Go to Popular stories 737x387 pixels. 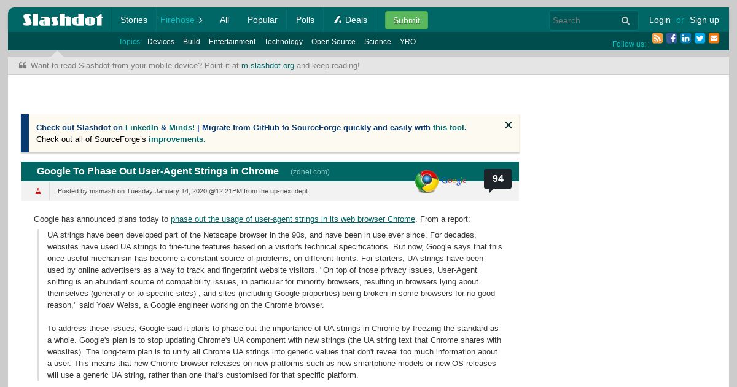pyautogui.click(x=262, y=20)
